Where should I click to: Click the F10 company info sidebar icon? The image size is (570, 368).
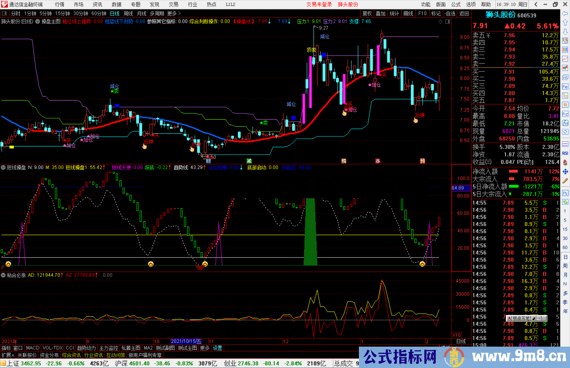click(x=565, y=87)
